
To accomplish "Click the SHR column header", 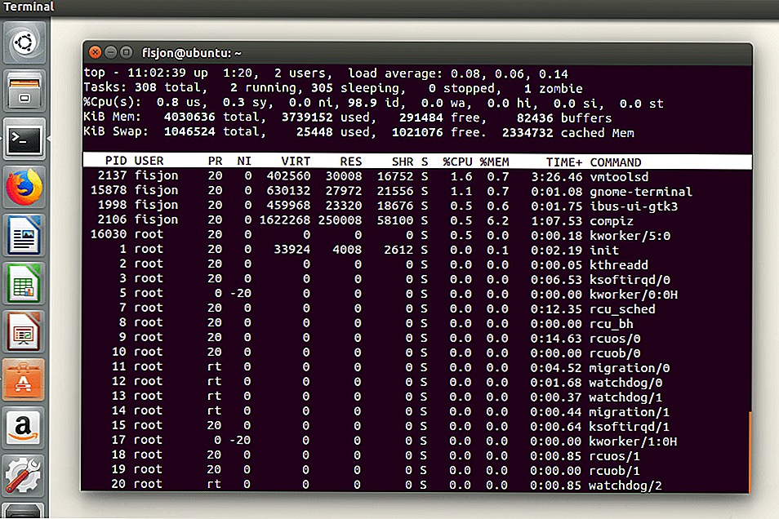I will [403, 162].
